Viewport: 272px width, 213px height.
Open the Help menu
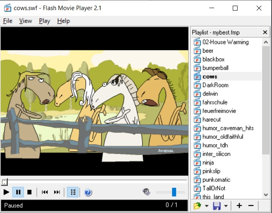(64, 21)
